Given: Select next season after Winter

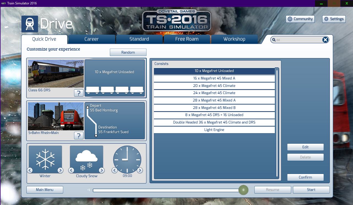Looking at the screenshot, I should (60, 170).
